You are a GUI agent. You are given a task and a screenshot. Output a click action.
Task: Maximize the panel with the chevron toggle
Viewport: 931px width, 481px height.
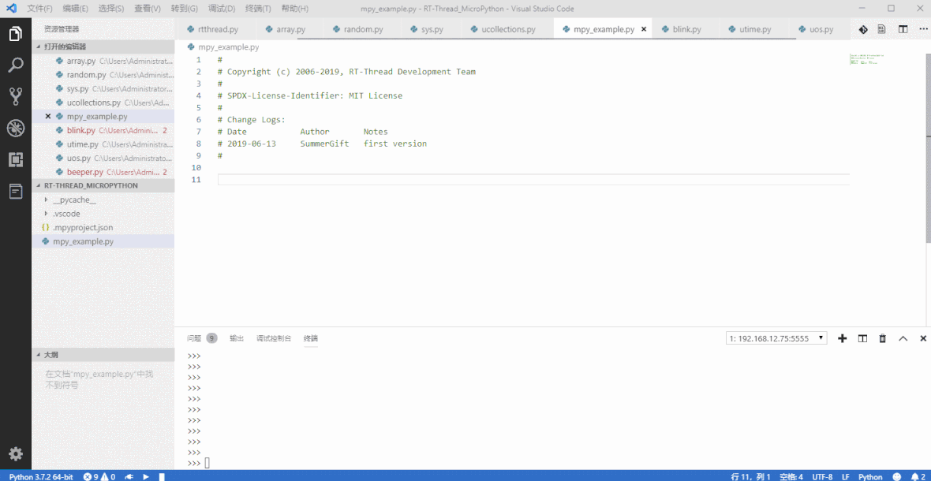click(903, 337)
